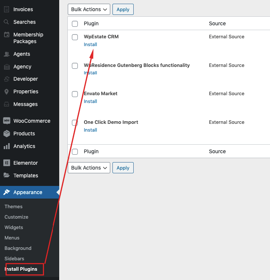Tick the Envato Market checkbox

(x=75, y=94)
